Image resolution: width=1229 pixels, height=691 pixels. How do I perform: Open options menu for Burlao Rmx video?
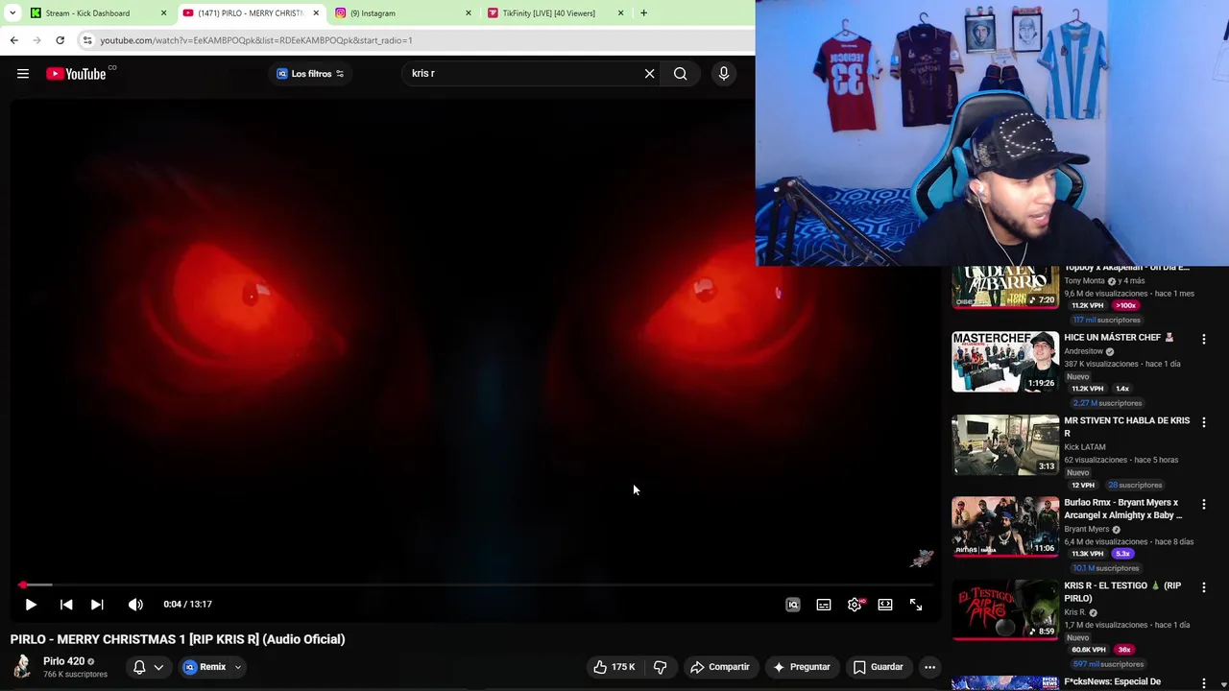1203,504
